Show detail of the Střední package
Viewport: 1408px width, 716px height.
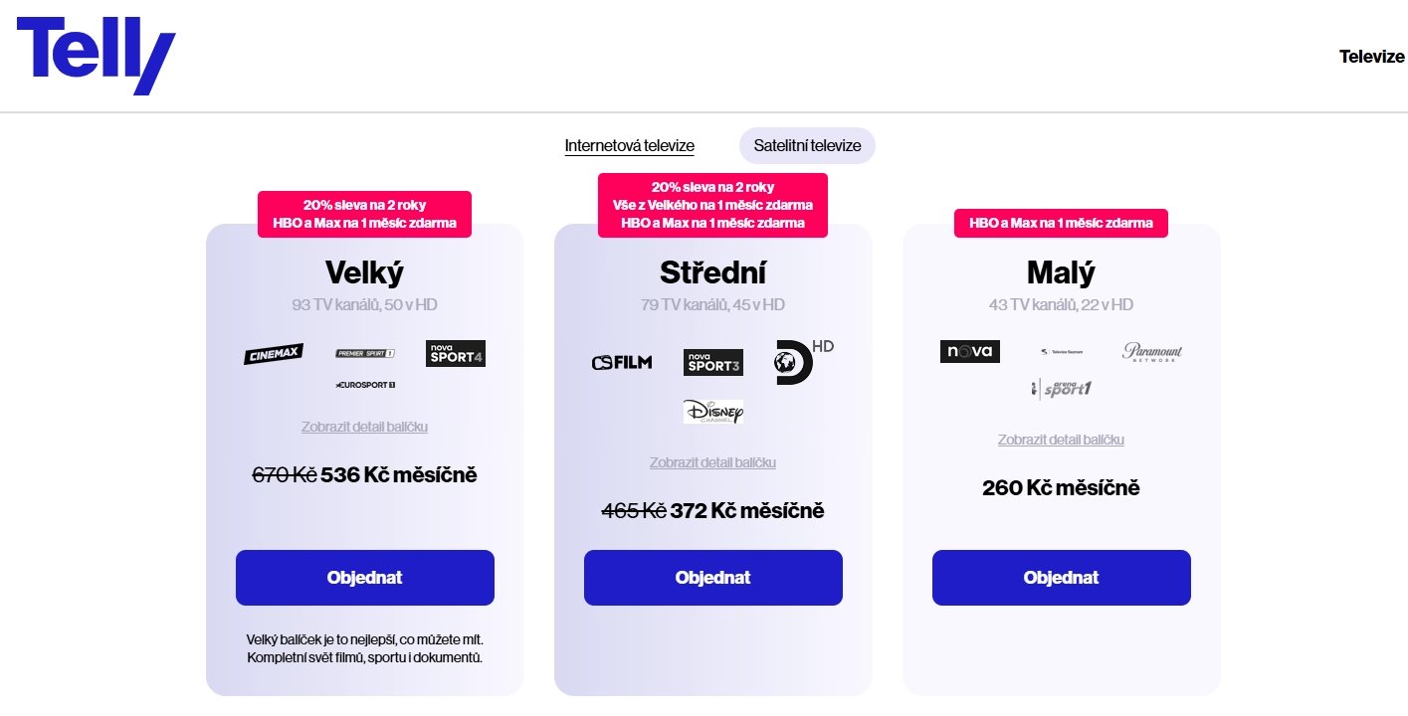point(712,461)
